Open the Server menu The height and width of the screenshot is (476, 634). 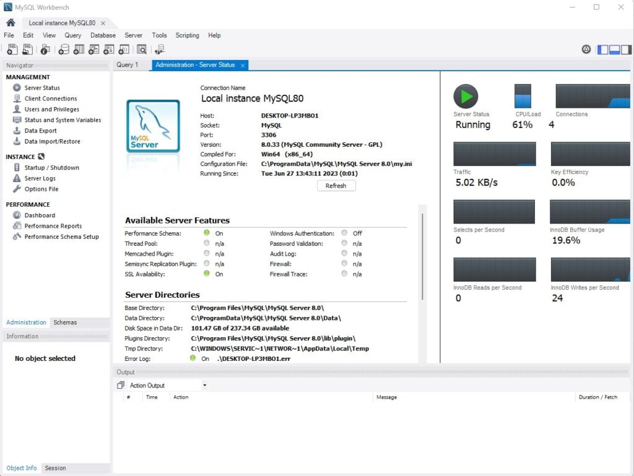(x=134, y=35)
